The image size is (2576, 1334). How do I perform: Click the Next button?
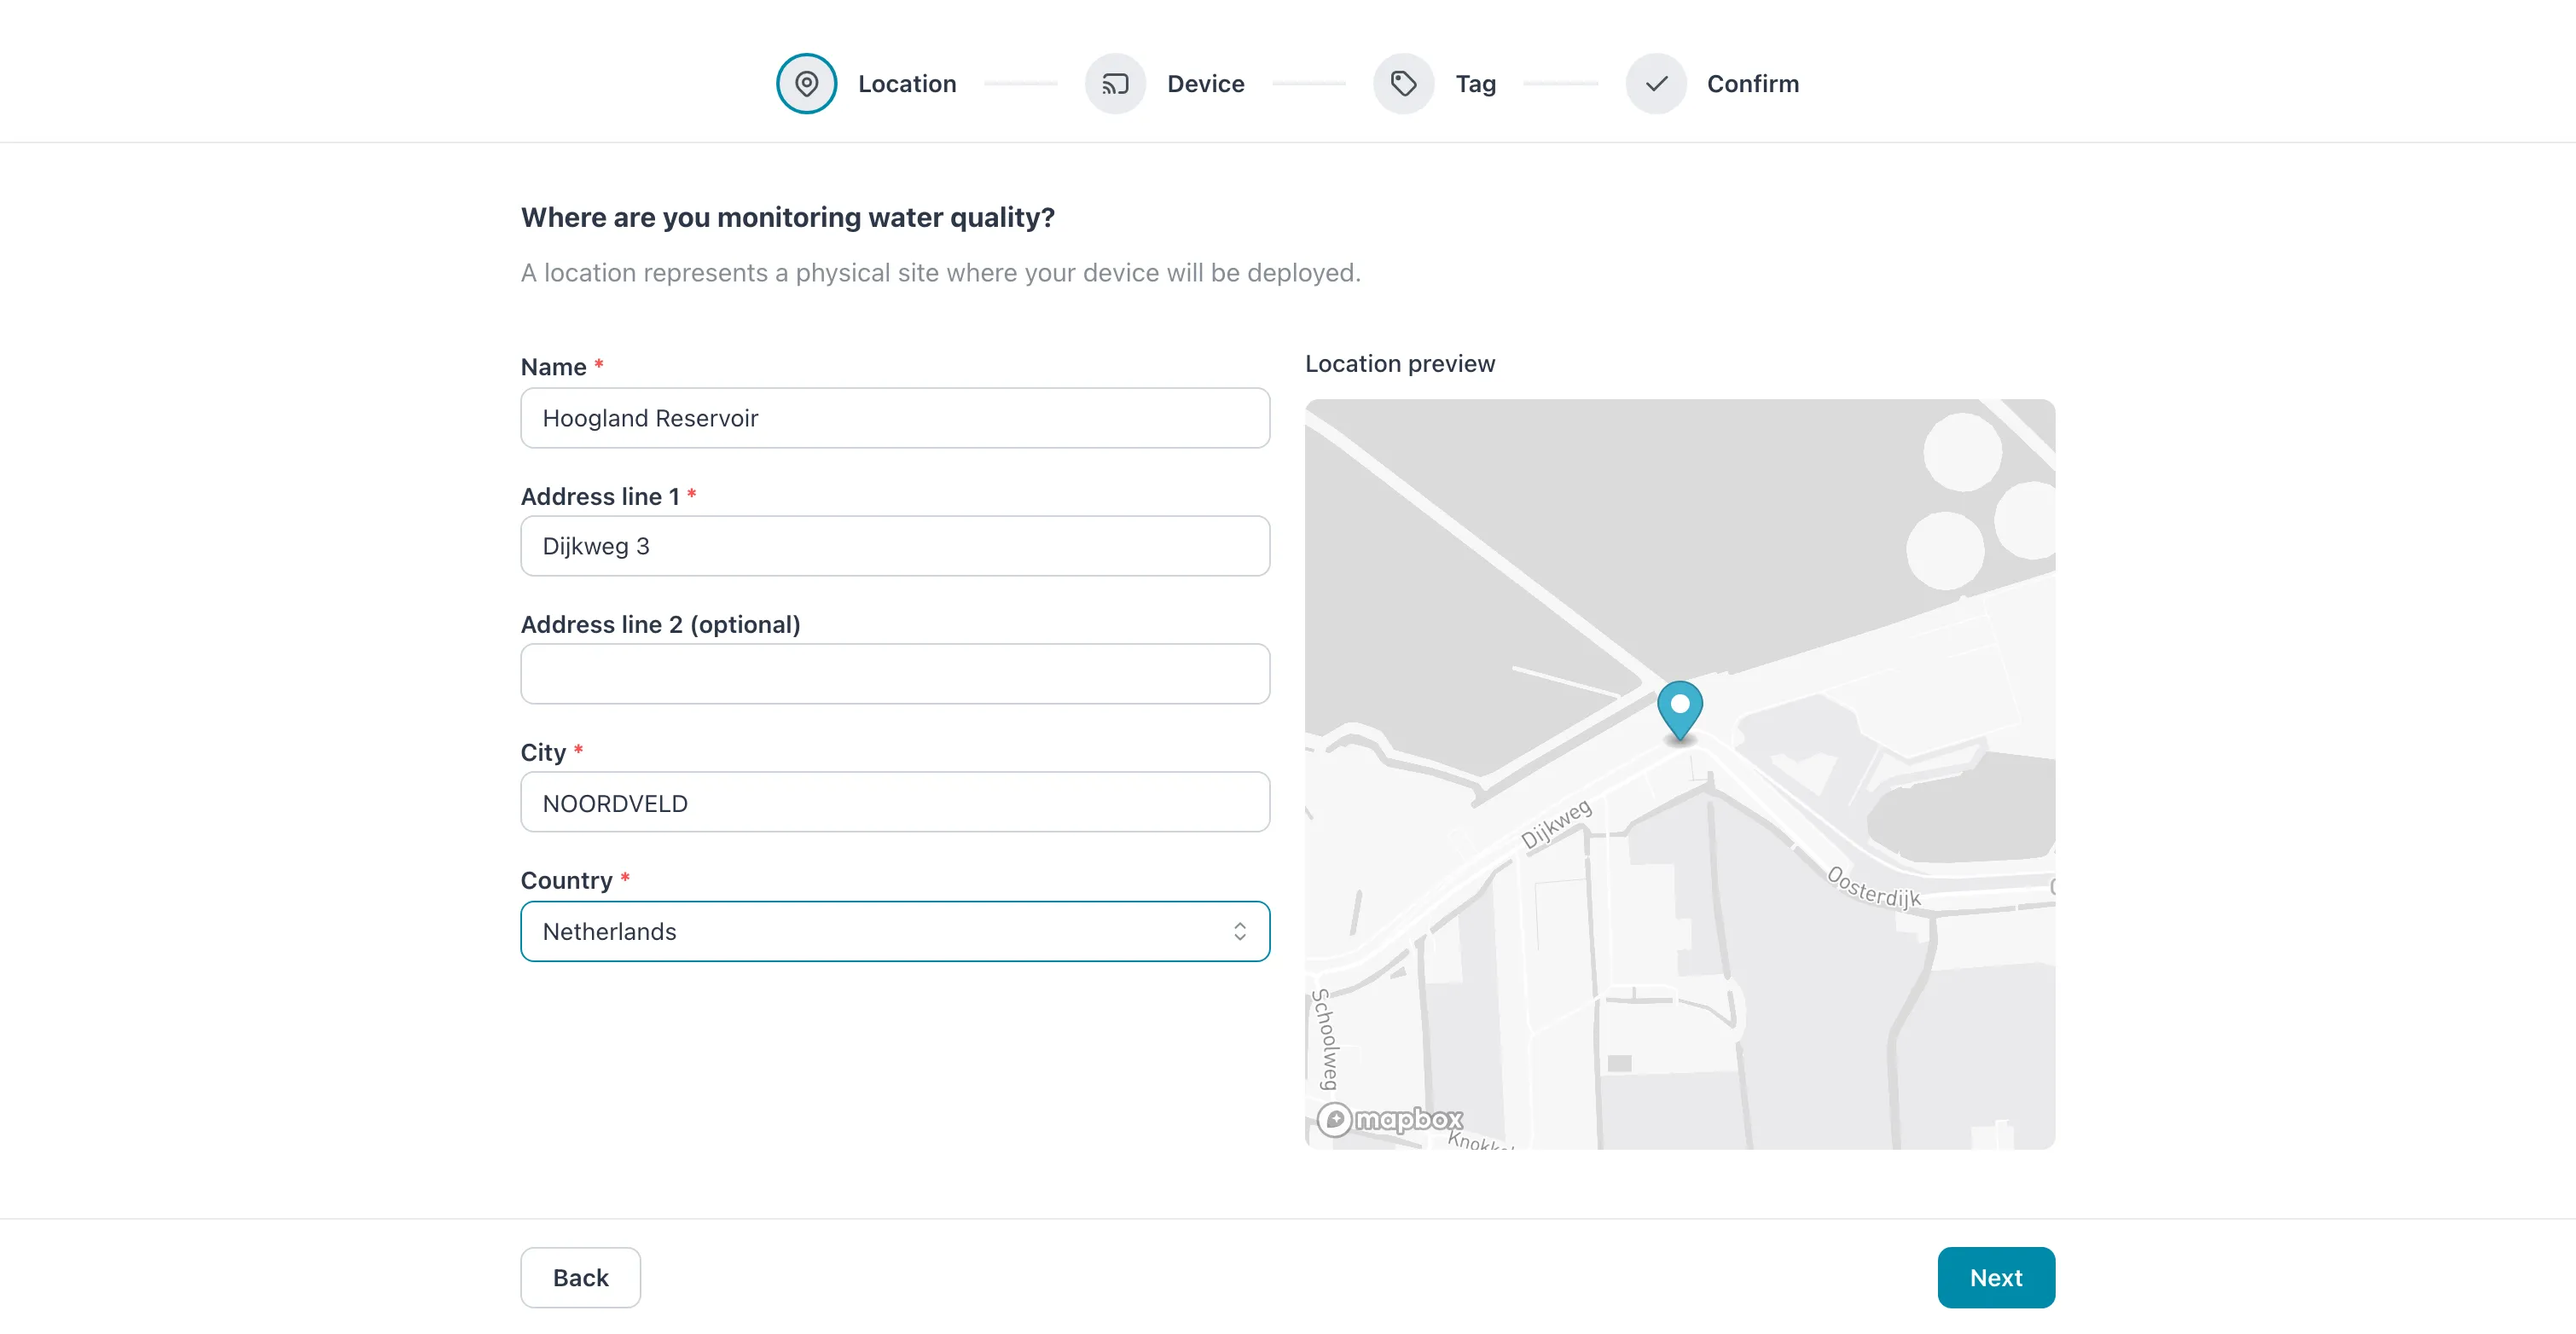point(1996,1277)
